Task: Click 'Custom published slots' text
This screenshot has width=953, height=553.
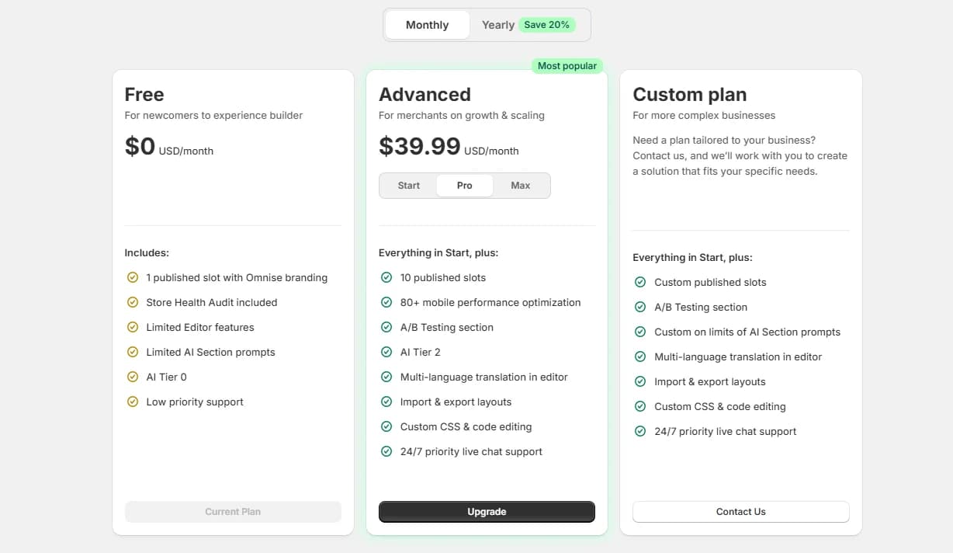Action: 710,282
